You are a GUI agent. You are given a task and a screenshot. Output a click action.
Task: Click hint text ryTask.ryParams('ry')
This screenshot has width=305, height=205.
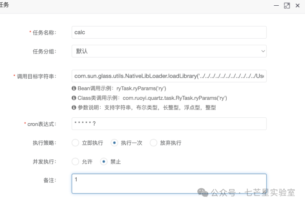coord(141,88)
